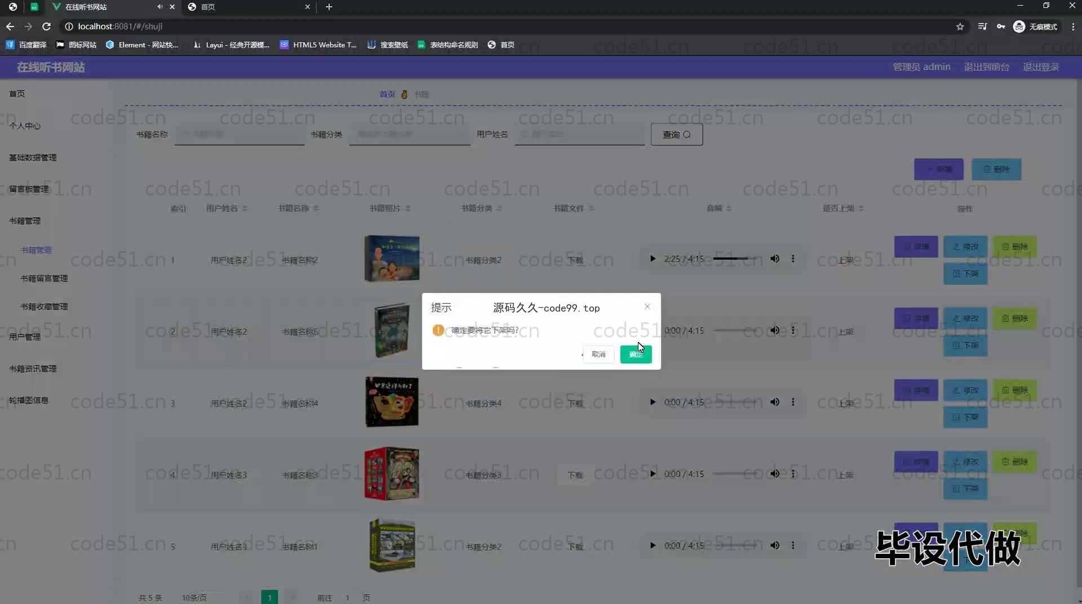Open the 书籍名称1 book cover thumbnail

[392, 545]
